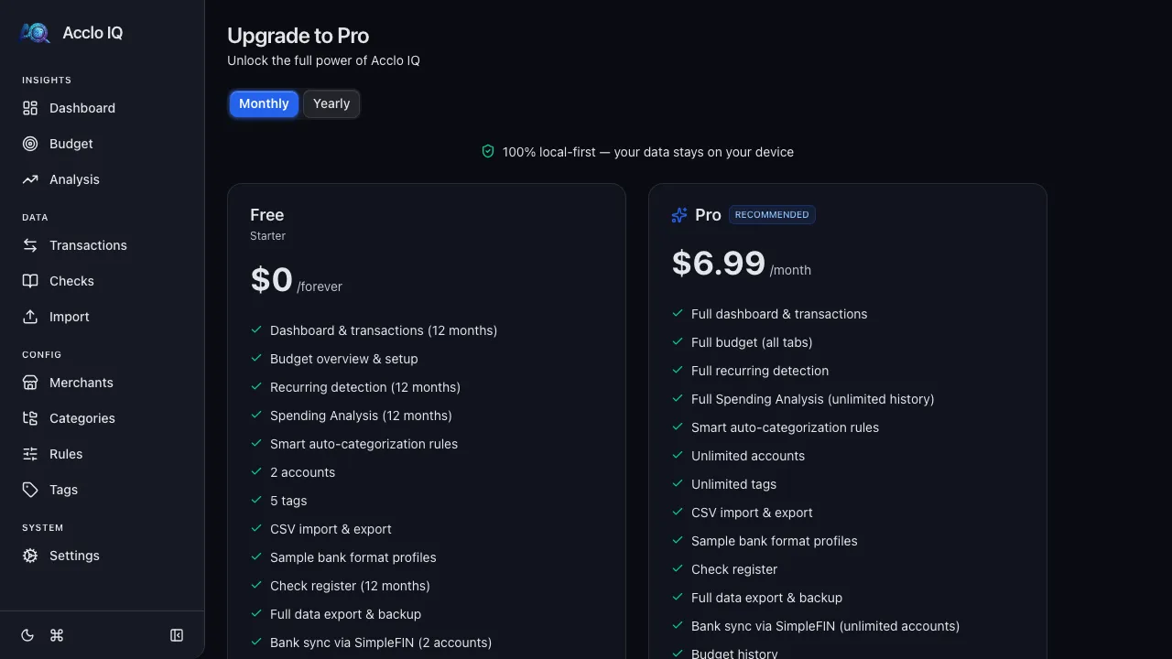Click the Settings gear icon
The image size is (1172, 659).
[x=30, y=556]
